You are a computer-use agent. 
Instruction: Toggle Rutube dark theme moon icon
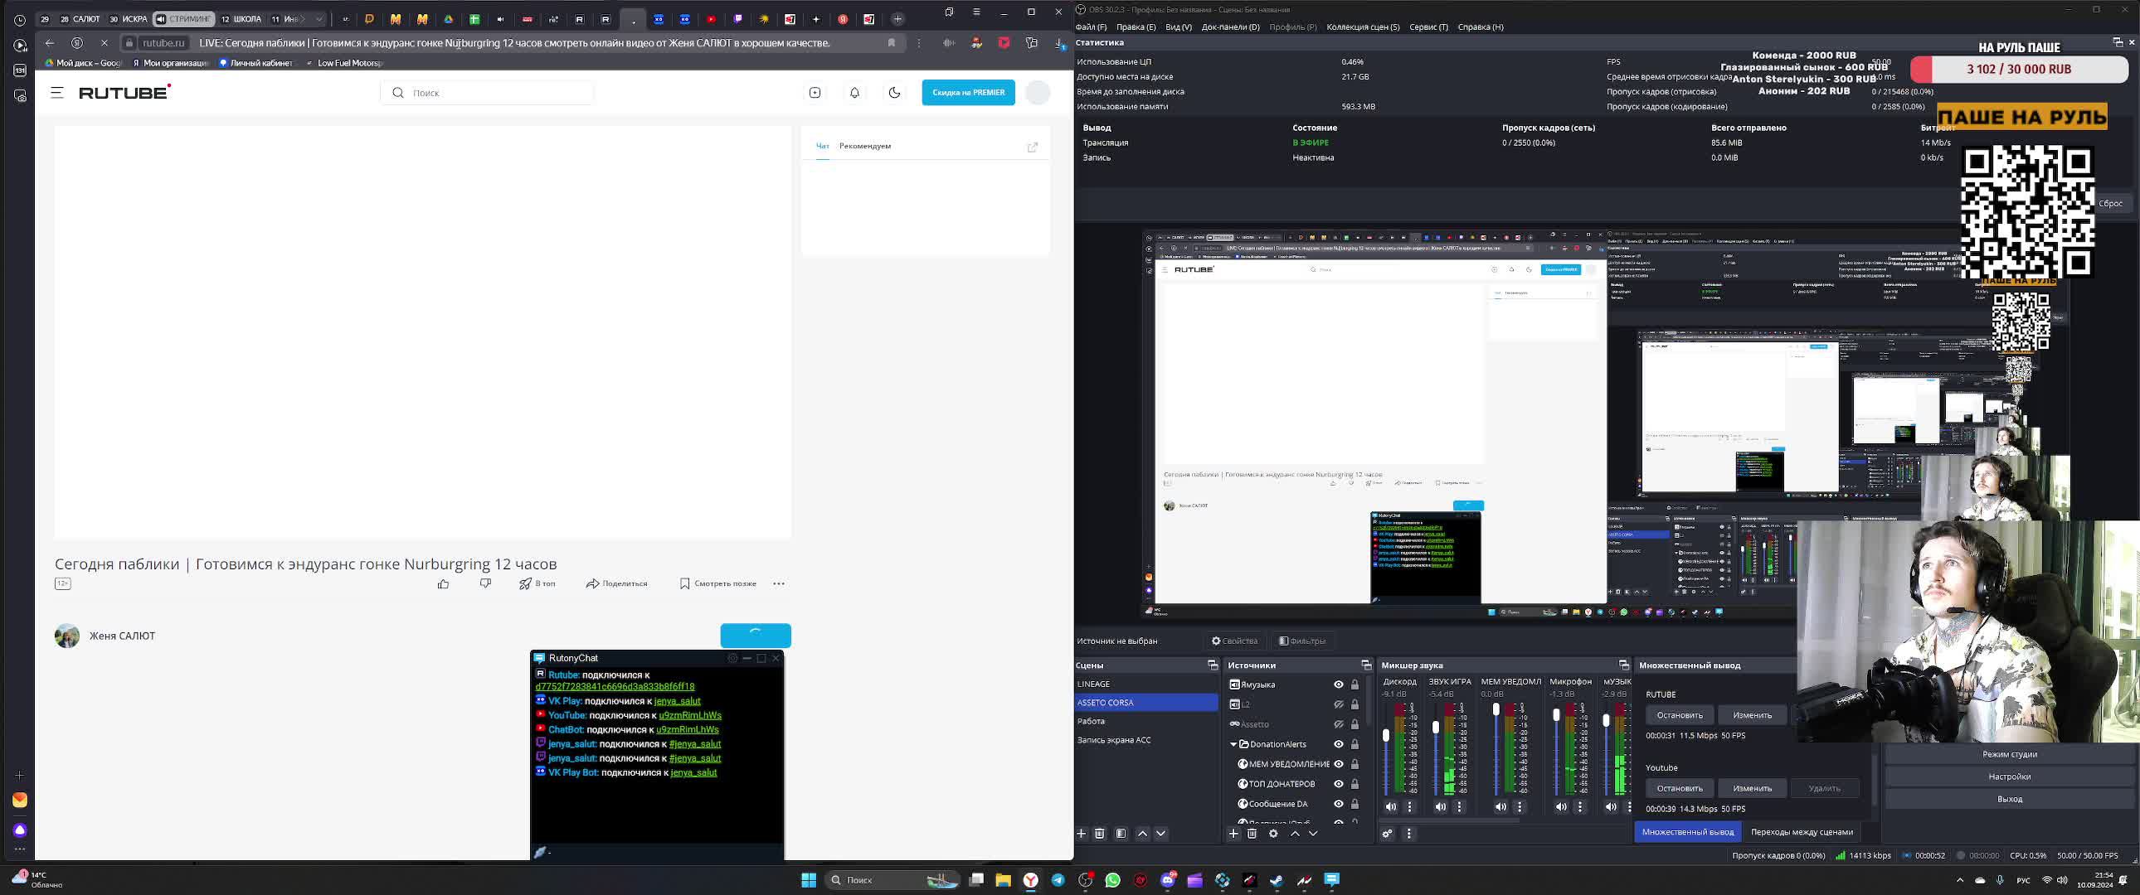click(895, 93)
